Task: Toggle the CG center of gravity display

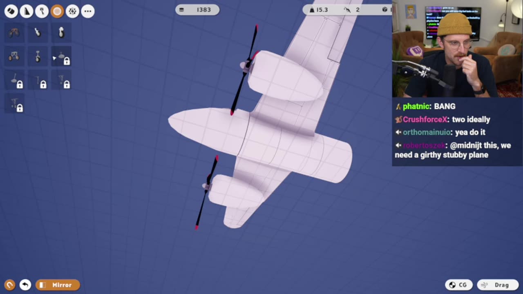Action: pyautogui.click(x=459, y=285)
